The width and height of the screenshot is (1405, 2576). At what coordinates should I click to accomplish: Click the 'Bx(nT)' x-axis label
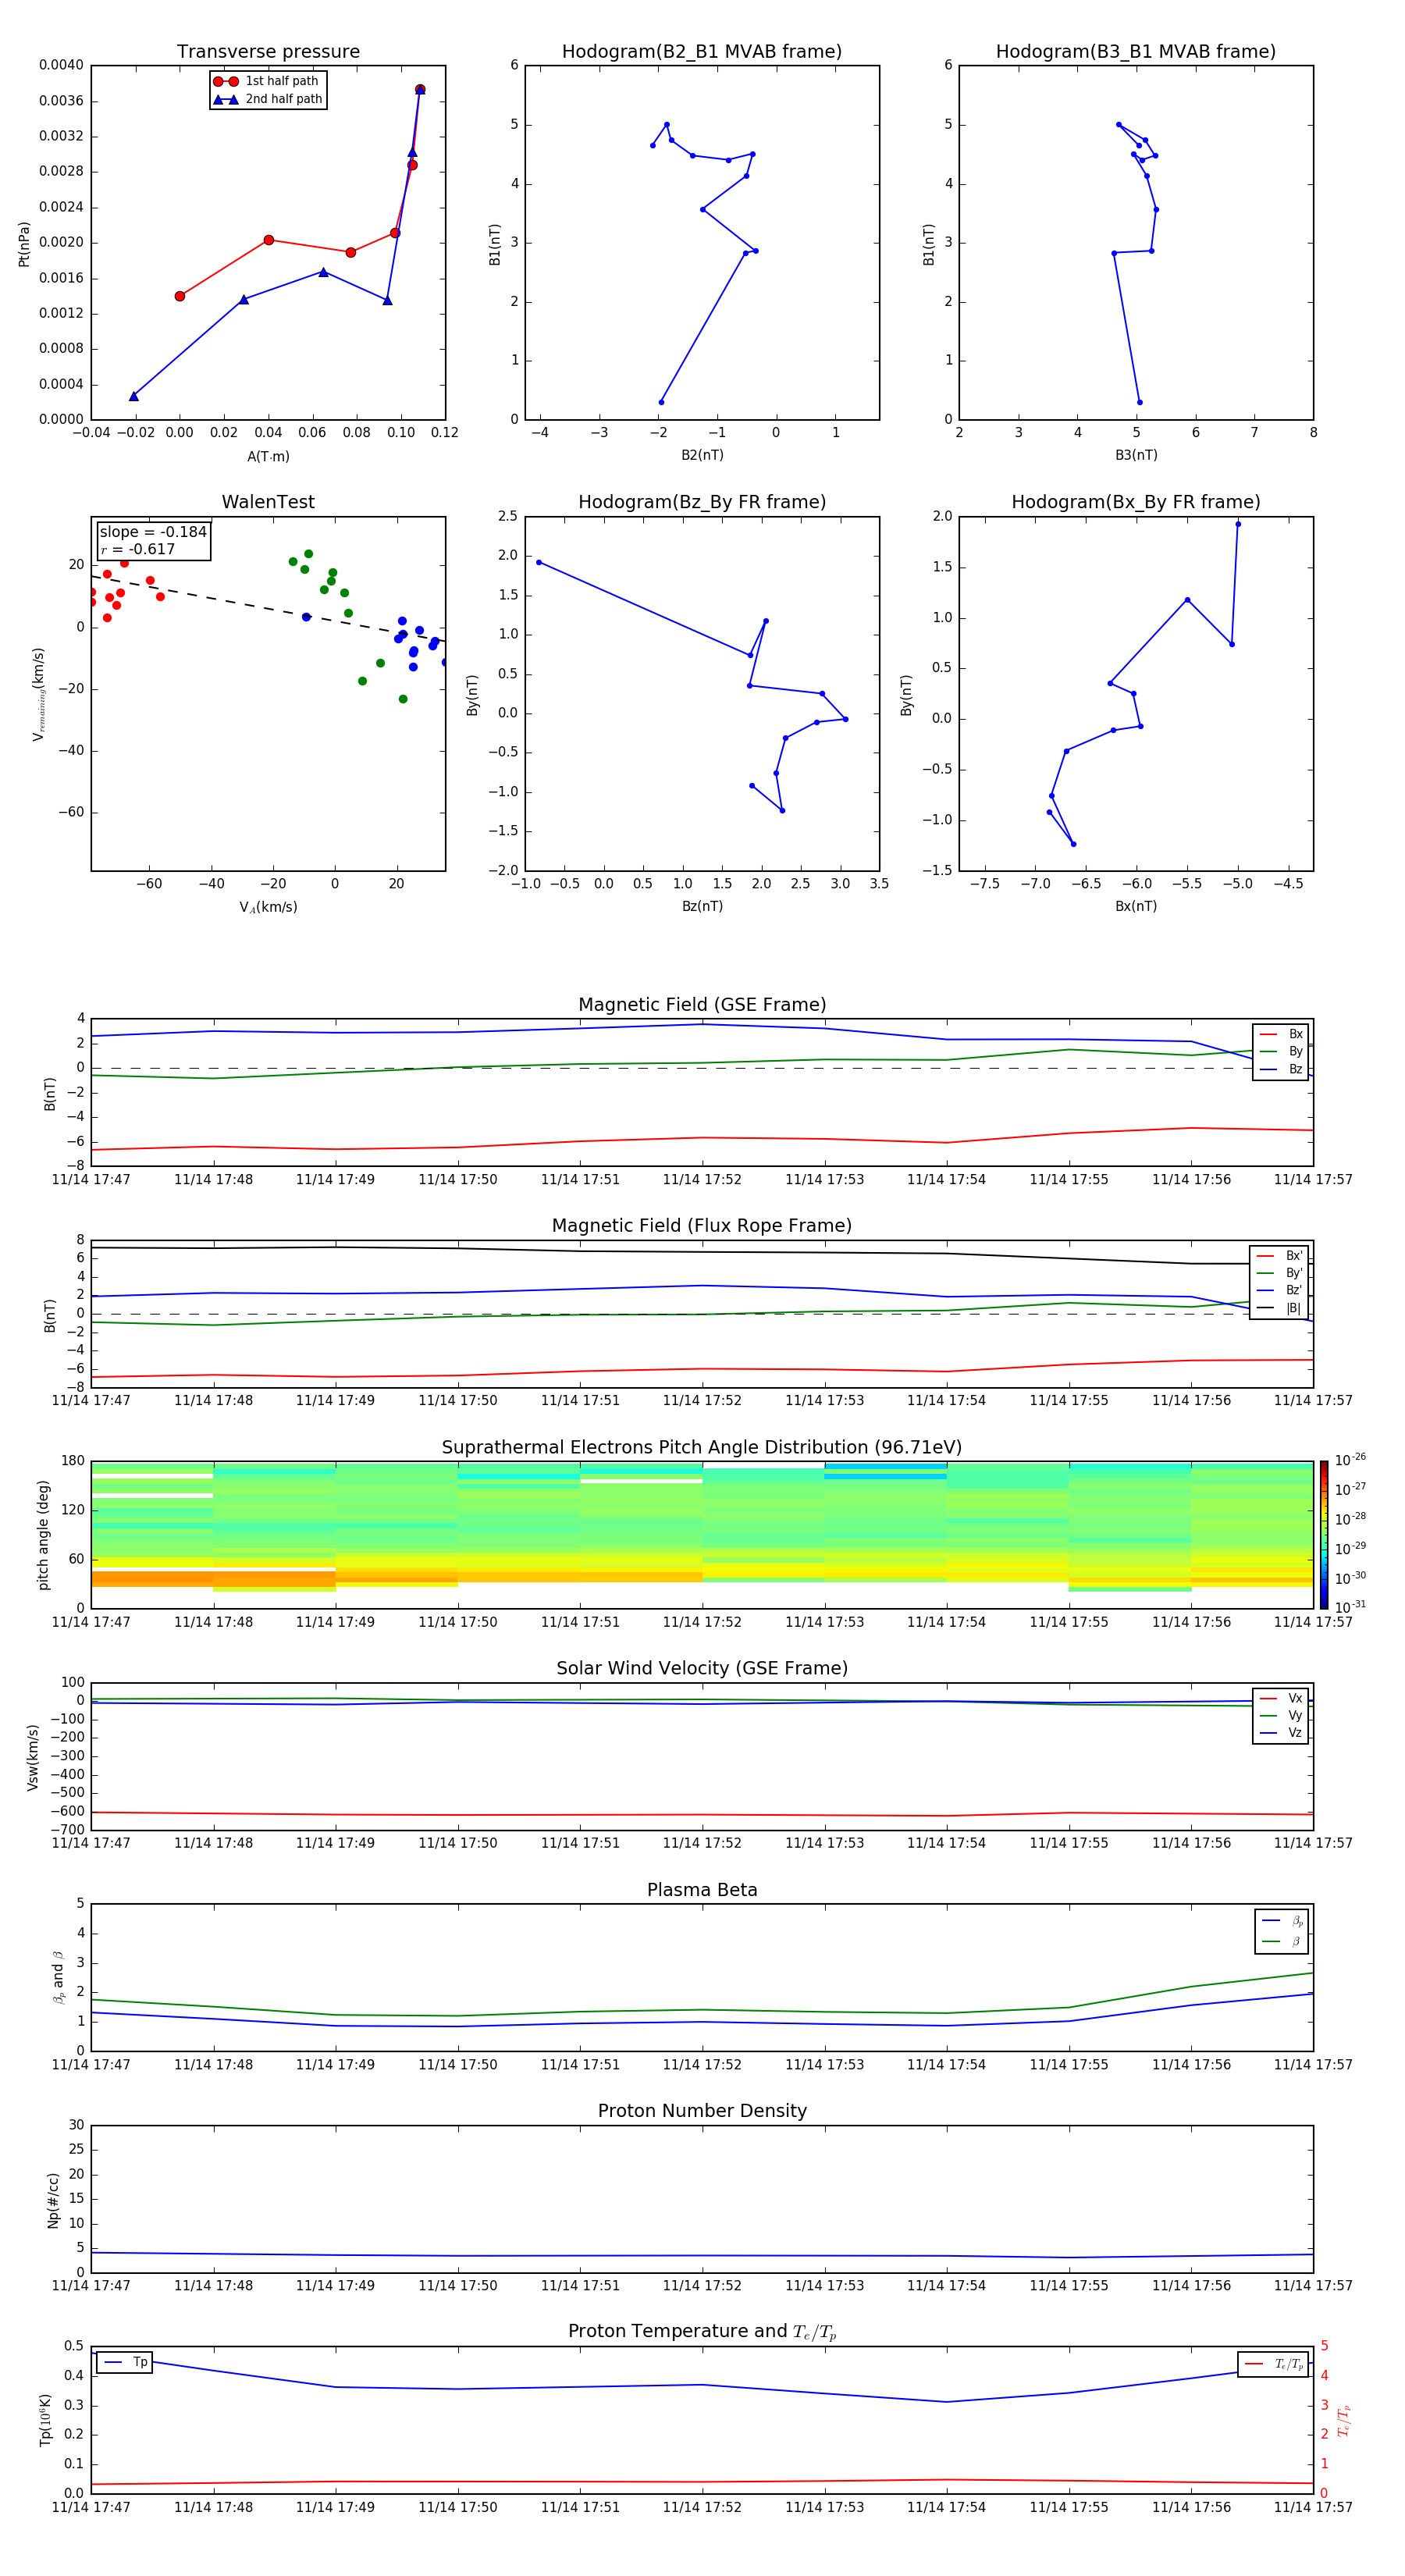(x=1136, y=906)
